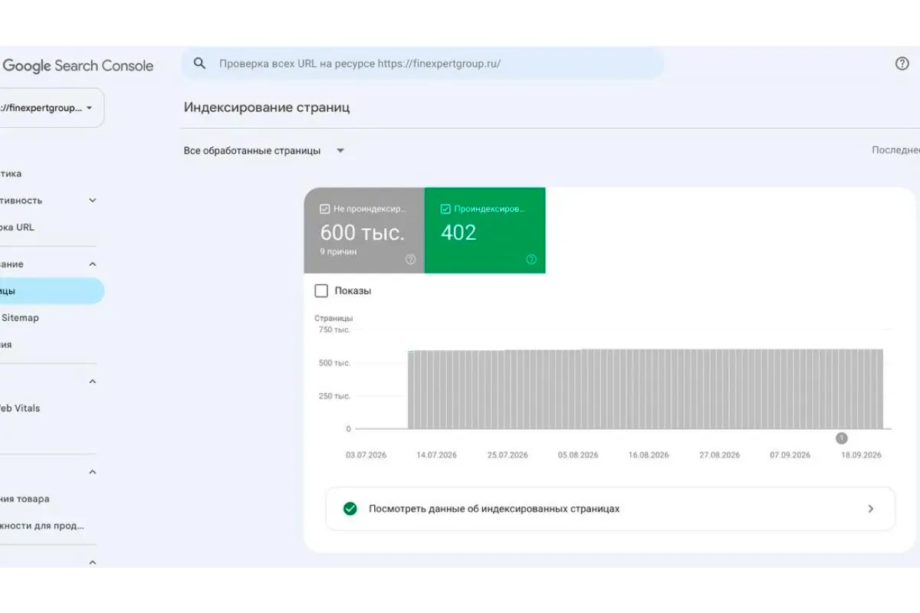Click the "14.07.2026" date label on the chart
The height and width of the screenshot is (613, 920).
point(436,455)
